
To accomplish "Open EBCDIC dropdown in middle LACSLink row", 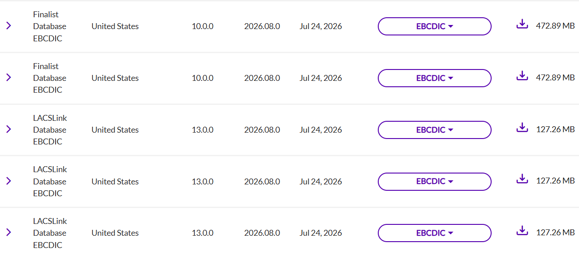I will coord(435,181).
